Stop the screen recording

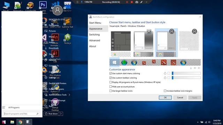[x=132, y=2]
